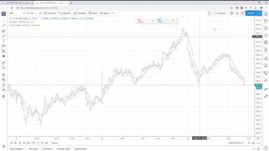Open the Stock Screener tab
The height and width of the screenshot is (151, 269).
(16, 149)
